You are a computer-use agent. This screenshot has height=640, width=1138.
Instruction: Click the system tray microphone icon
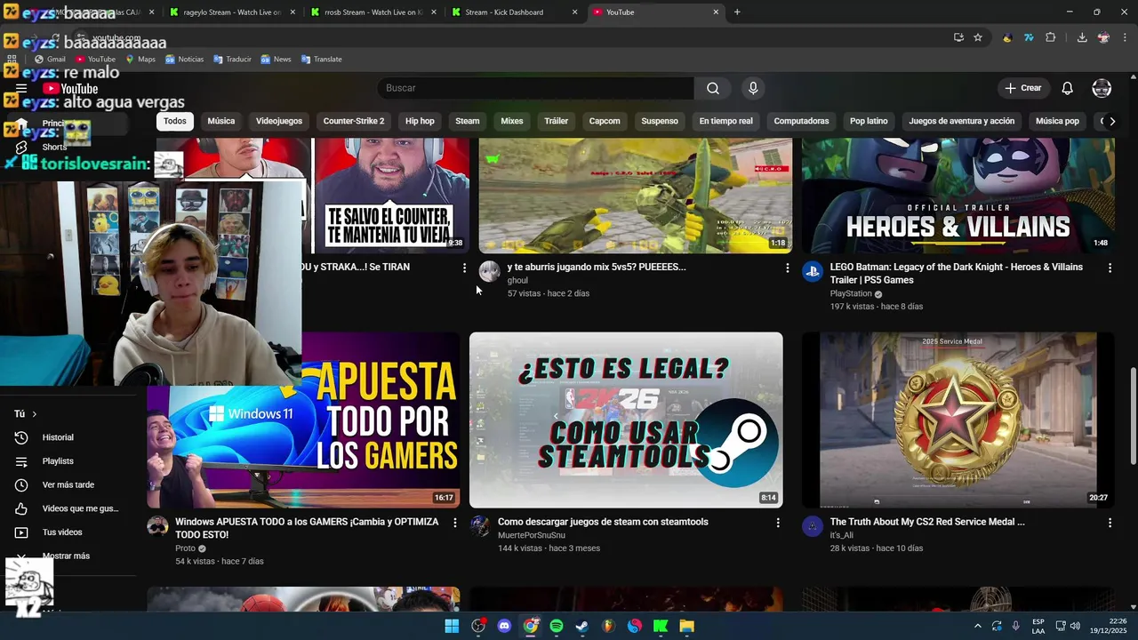[1015, 626]
